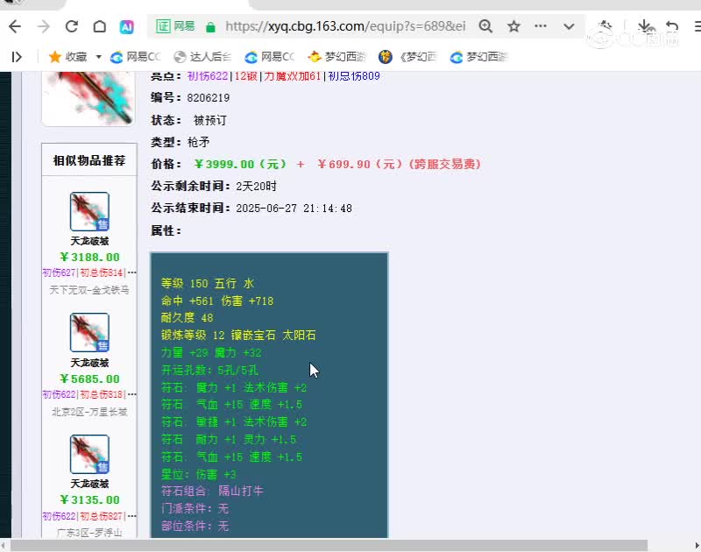Click the 初总伤809 highlight tag

[354, 76]
